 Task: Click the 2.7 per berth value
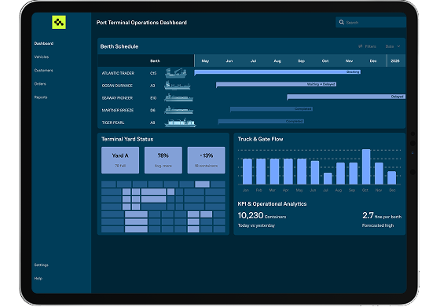[x=382, y=215]
